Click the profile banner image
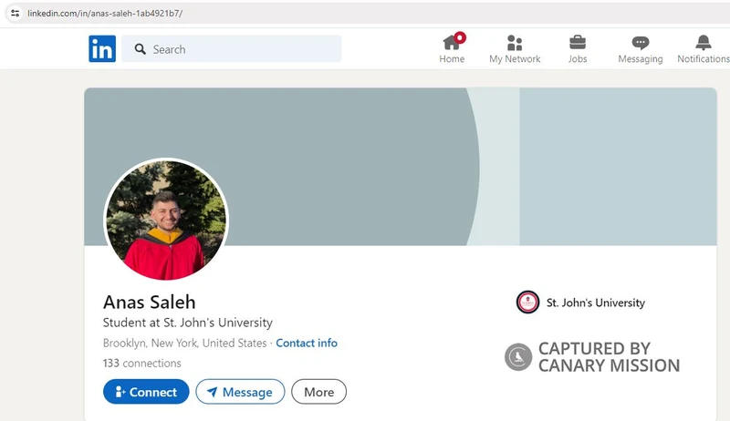Image resolution: width=730 pixels, height=421 pixels. click(401, 167)
